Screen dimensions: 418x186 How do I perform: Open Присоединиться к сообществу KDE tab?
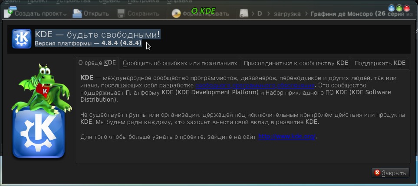296,64
